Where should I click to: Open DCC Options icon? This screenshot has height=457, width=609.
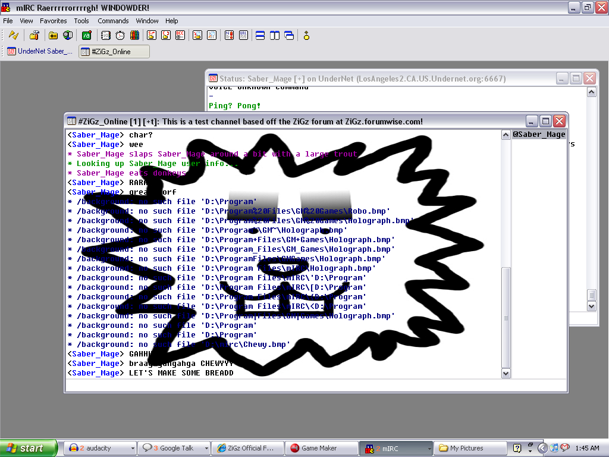180,35
